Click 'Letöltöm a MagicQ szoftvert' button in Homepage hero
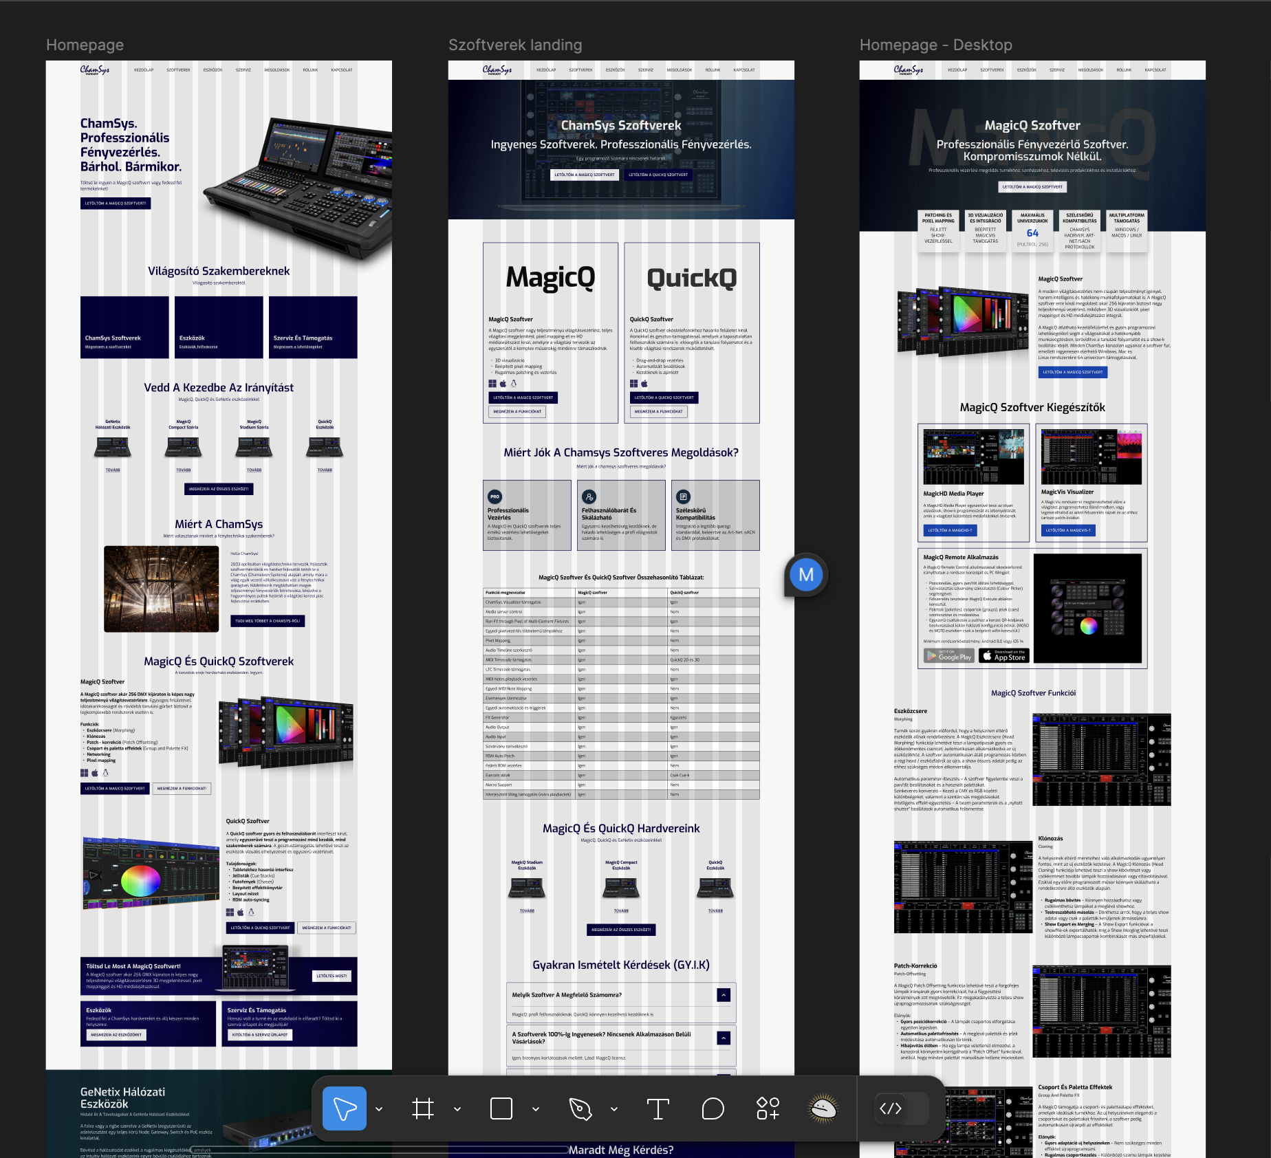The width and height of the screenshot is (1271, 1158). [116, 204]
